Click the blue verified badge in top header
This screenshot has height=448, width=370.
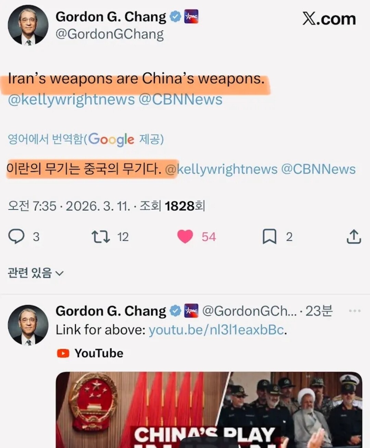175,16
